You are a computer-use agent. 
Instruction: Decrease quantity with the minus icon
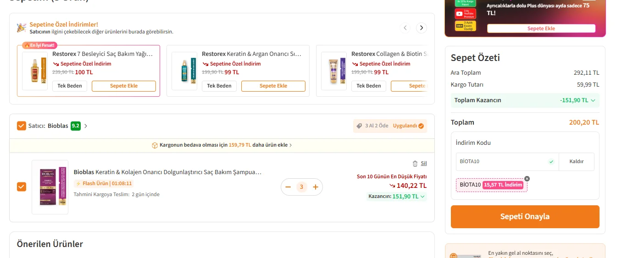point(288,187)
